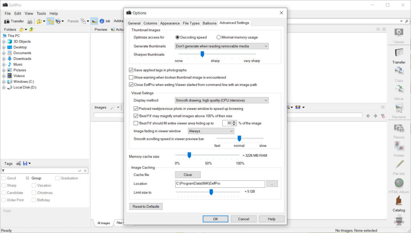Click the File Info tool in sidebar
This screenshot has height=233, width=411.
pyautogui.click(x=399, y=168)
